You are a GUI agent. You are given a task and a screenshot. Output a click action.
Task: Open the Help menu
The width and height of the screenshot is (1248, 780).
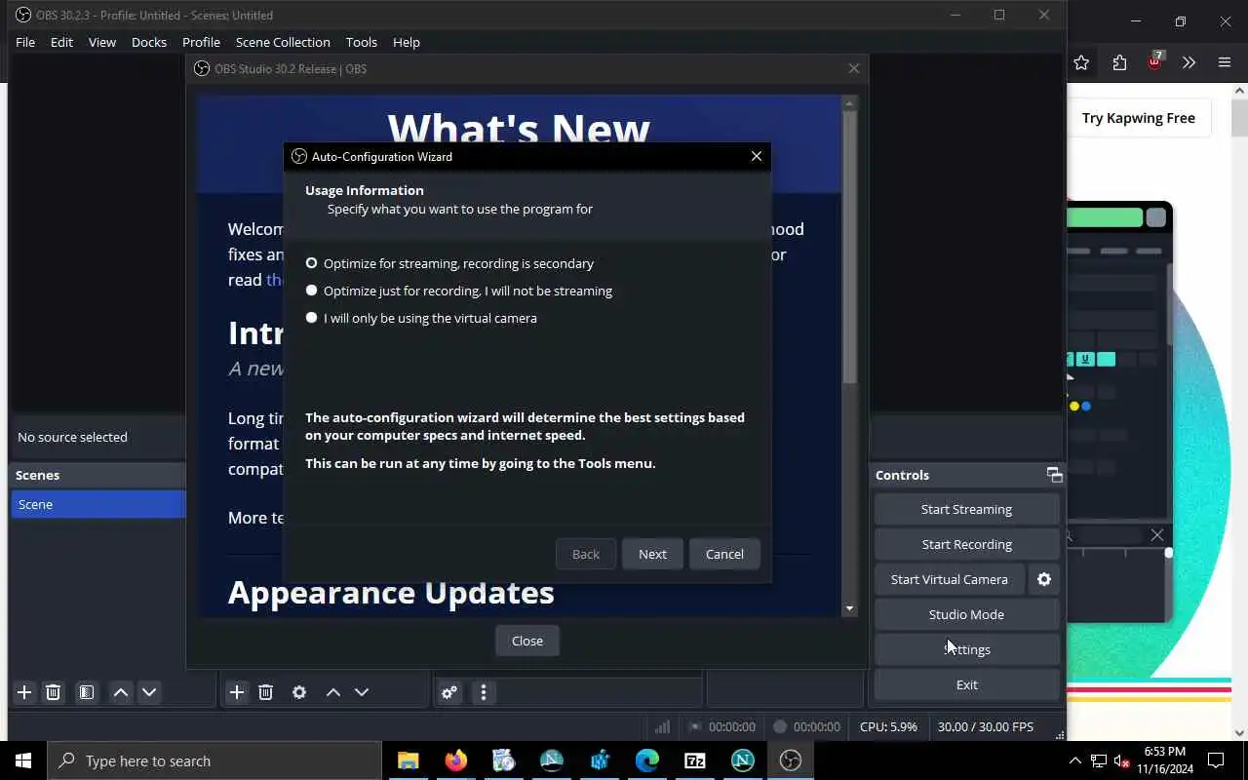[407, 42]
